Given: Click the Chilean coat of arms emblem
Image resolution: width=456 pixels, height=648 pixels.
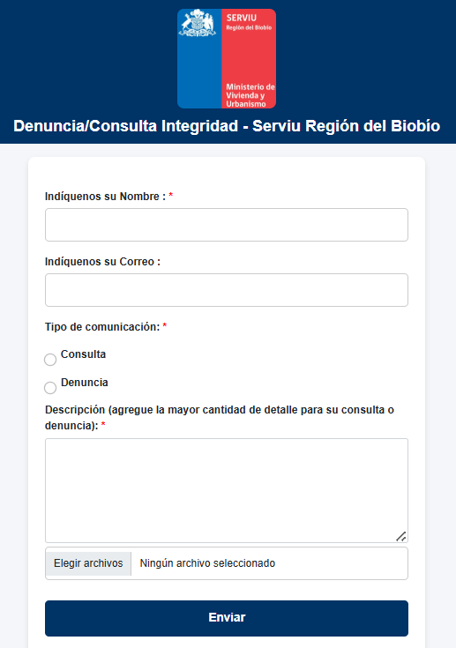Looking at the screenshot, I should click(198, 23).
